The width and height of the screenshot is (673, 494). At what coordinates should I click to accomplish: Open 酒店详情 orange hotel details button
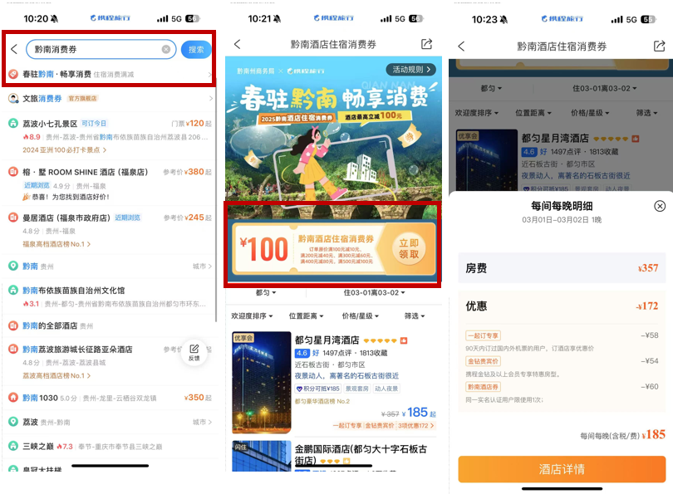pos(562,469)
